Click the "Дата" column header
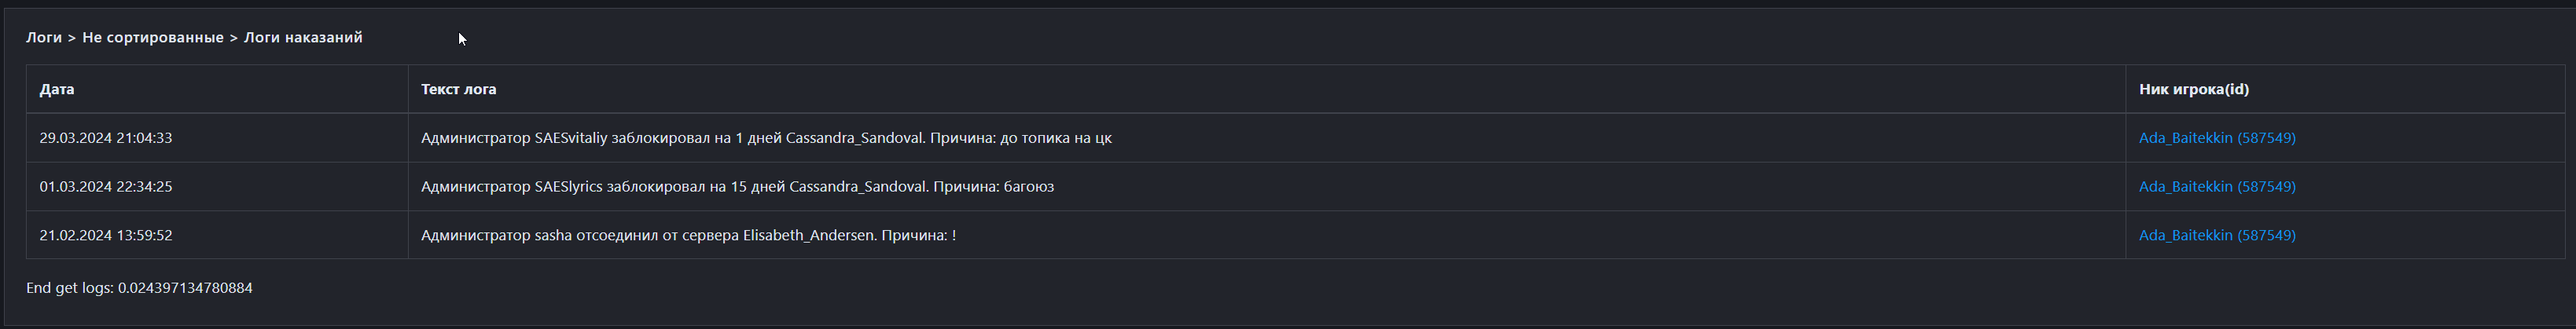This screenshot has width=2576, height=329. [x=57, y=89]
